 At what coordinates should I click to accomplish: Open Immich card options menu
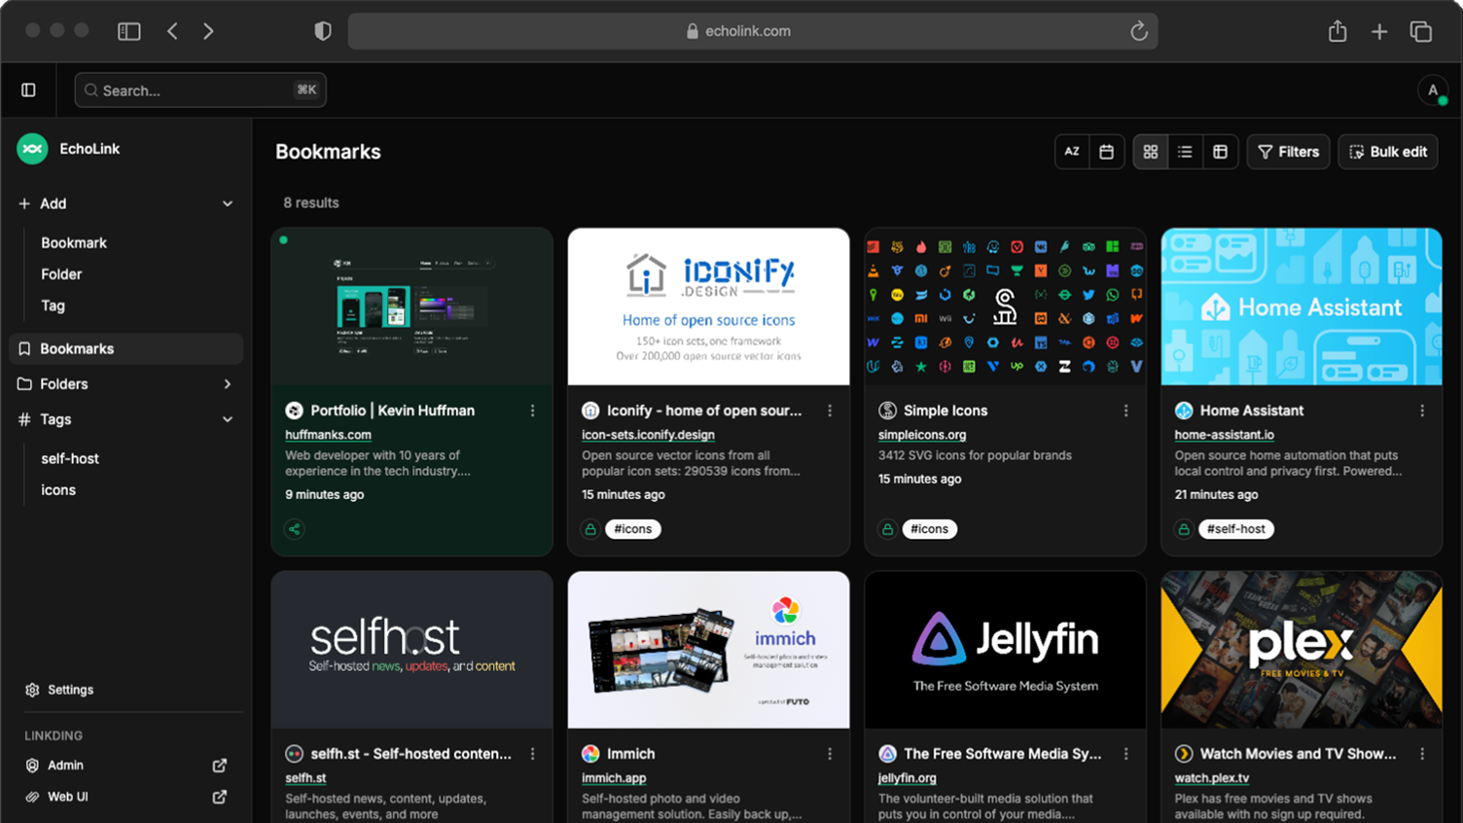click(830, 754)
